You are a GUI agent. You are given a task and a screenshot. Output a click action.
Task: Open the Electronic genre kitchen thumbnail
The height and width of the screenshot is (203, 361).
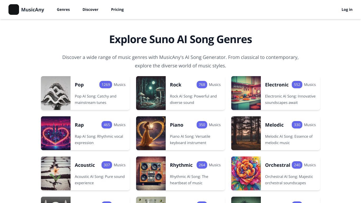[x=246, y=93]
